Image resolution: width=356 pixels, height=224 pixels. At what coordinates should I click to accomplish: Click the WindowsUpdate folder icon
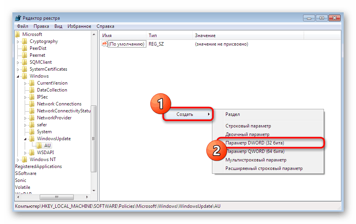(32, 139)
